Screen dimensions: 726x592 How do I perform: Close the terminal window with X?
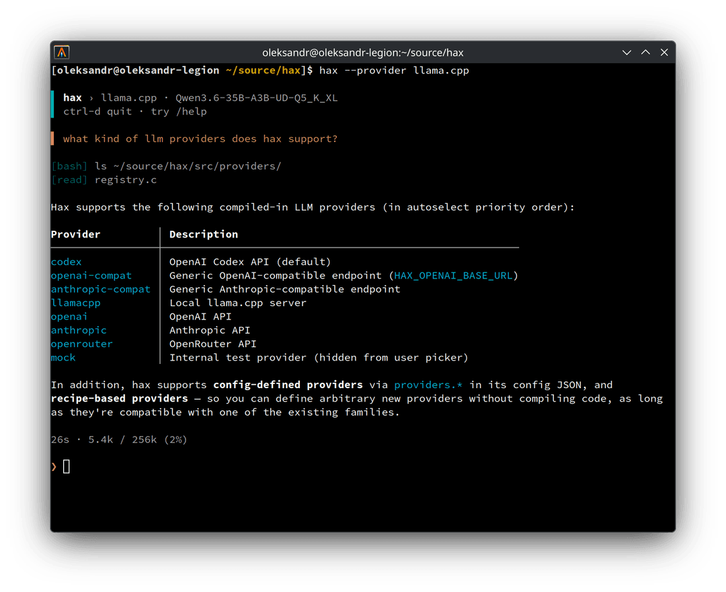664,52
